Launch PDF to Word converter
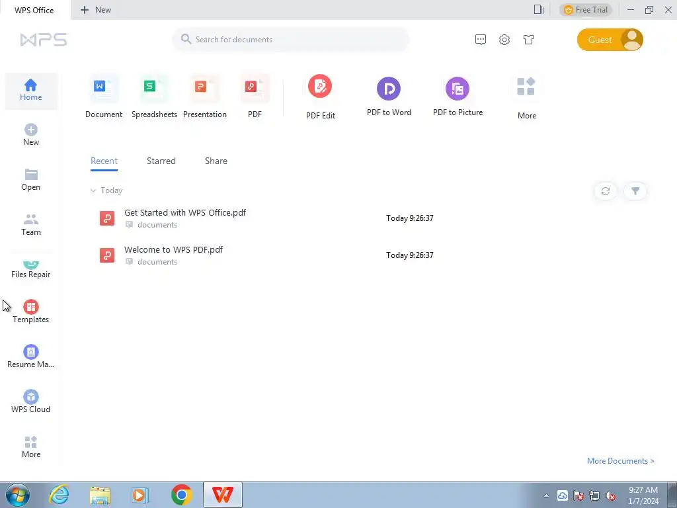 click(389, 97)
